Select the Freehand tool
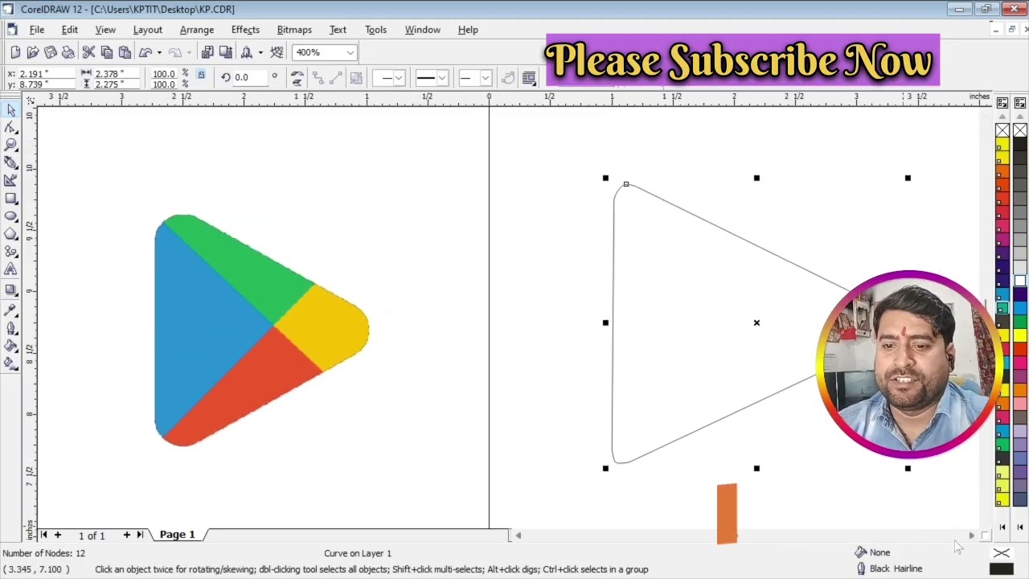 tap(10, 162)
